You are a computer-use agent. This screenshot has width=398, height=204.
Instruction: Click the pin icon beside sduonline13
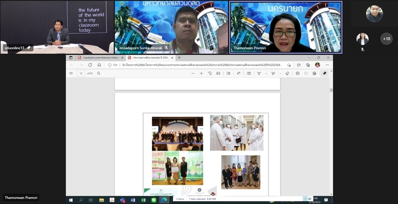tap(29, 47)
